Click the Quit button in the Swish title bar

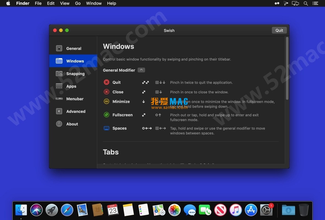(x=279, y=31)
